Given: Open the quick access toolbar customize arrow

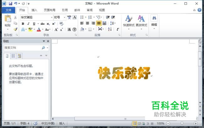Looking at the screenshot, I should click(29, 4).
